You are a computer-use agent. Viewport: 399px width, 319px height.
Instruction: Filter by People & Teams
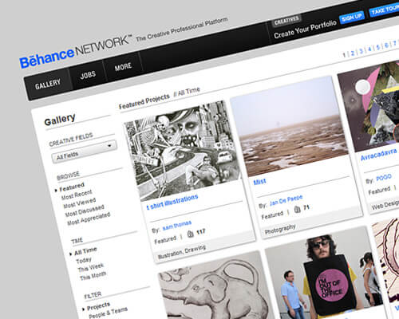pos(108,313)
